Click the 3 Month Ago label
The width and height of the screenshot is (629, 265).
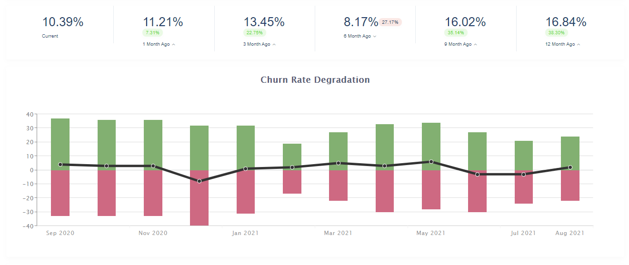coord(257,44)
